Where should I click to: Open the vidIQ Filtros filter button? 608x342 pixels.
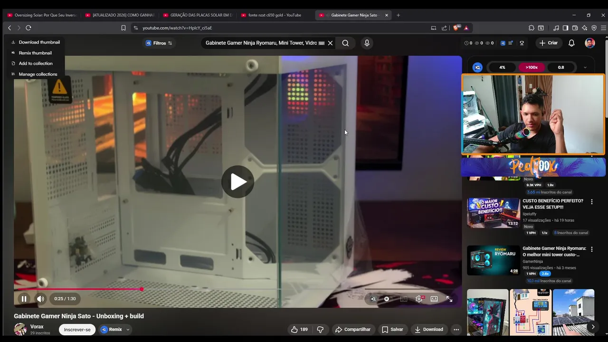click(x=159, y=43)
